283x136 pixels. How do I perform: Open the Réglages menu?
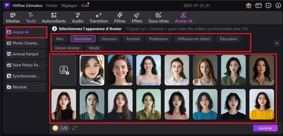pyautogui.click(x=69, y=5)
